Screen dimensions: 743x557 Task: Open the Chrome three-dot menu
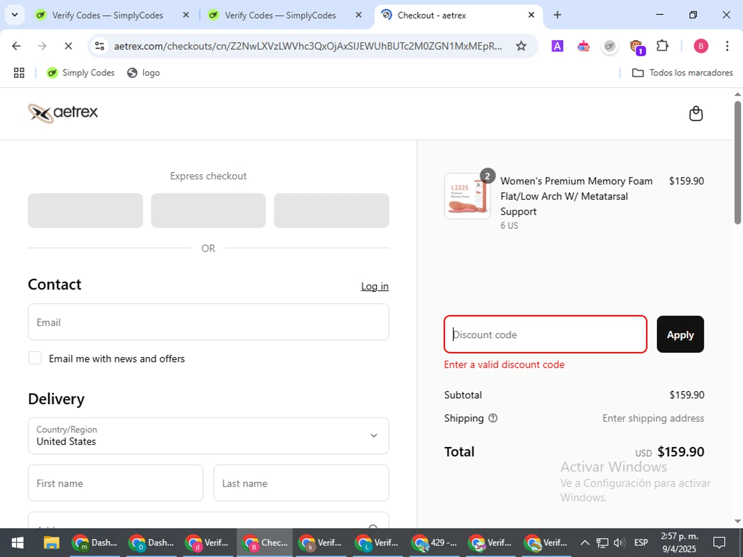tap(727, 46)
